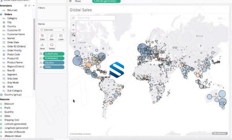Viewport: 232px width, 140px height.
Task: Select the Market dimension
Action: pos(11,38)
